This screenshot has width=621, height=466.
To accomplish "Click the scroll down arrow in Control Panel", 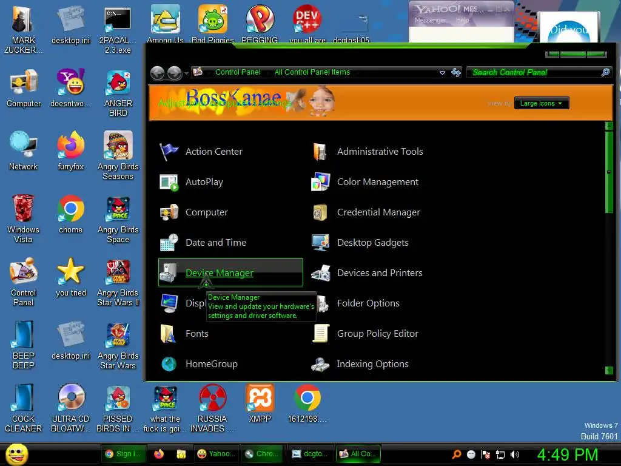I will 609,371.
